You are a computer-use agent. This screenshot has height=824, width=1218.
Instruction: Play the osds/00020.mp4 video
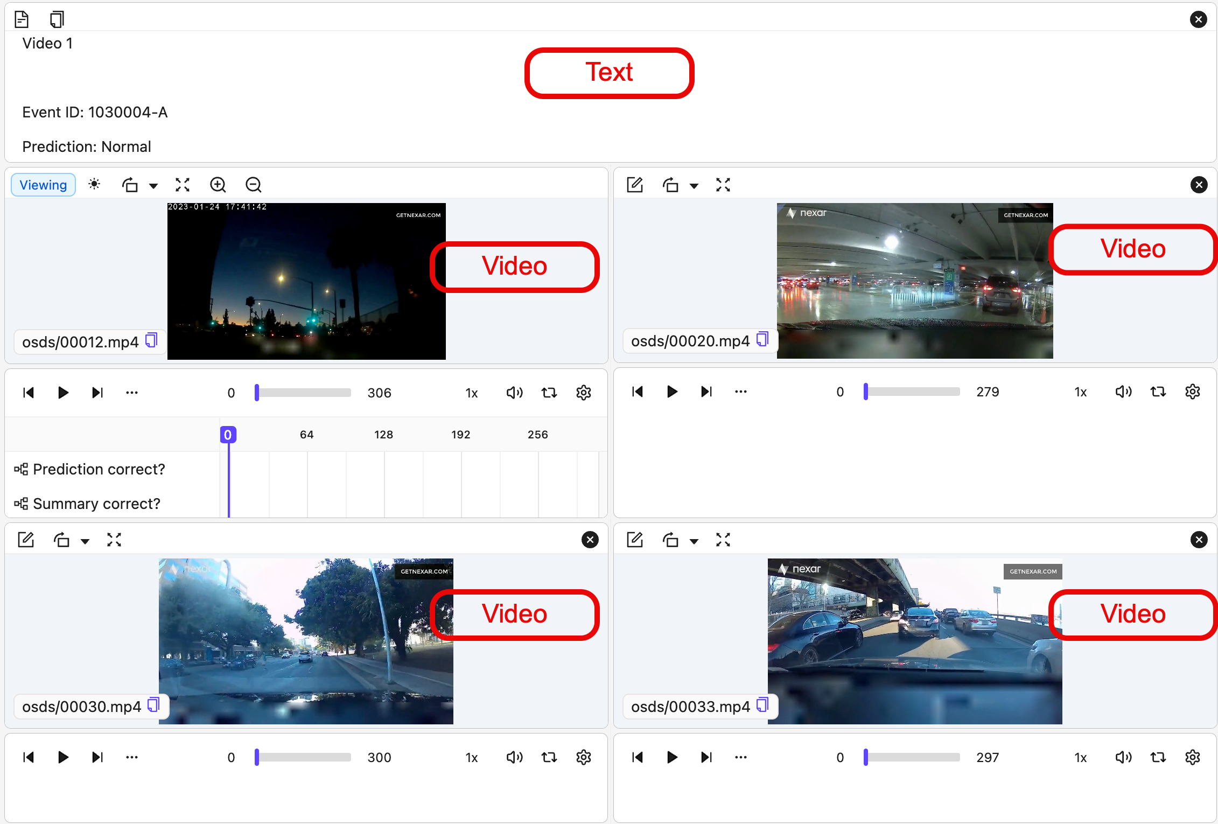click(x=672, y=392)
